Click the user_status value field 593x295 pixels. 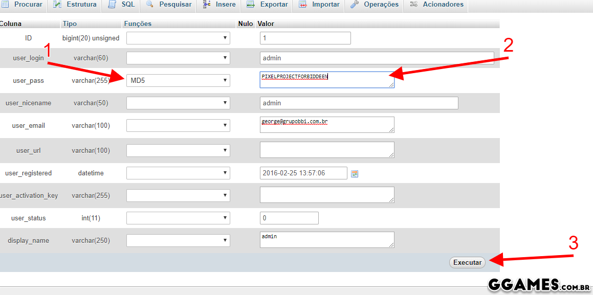tap(289, 218)
